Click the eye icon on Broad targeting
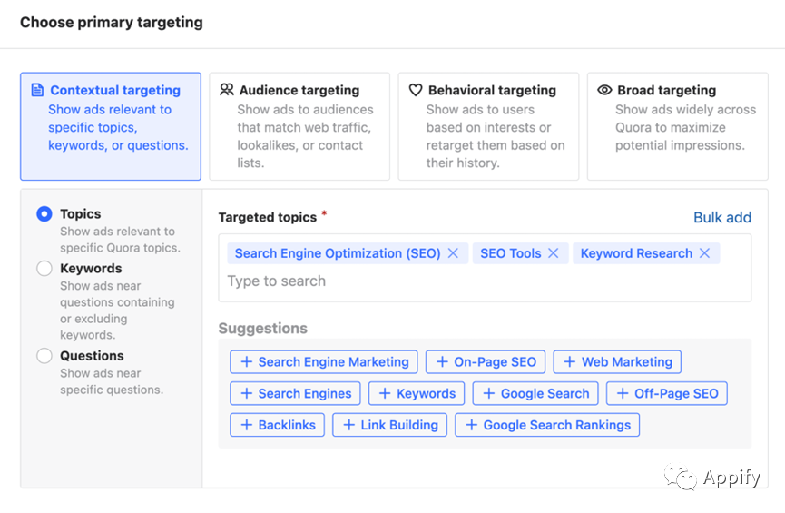The image size is (785, 513). pyautogui.click(x=604, y=90)
